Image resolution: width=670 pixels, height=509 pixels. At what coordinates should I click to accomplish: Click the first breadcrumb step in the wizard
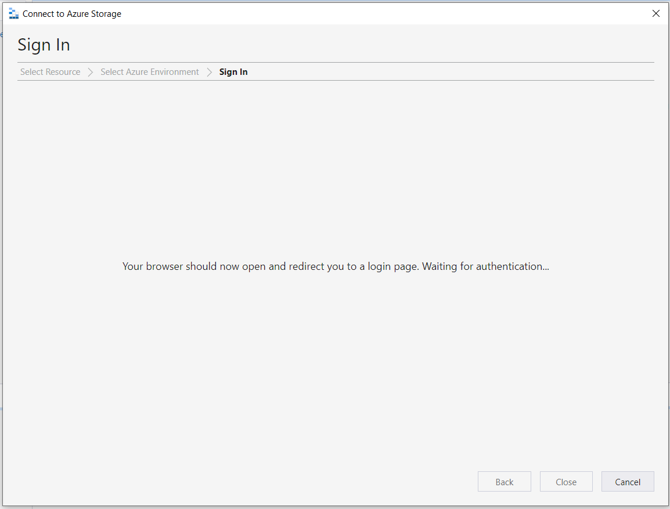tap(50, 71)
